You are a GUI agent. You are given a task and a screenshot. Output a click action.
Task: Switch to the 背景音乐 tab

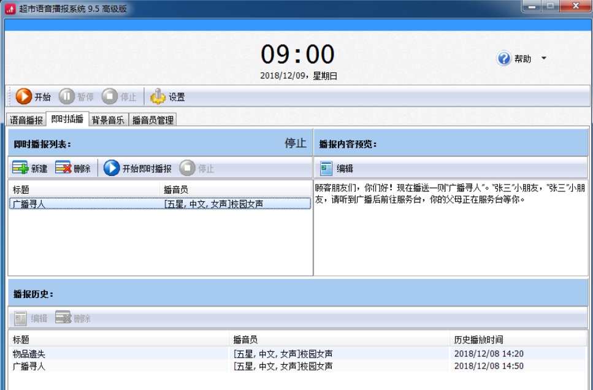[x=108, y=120]
